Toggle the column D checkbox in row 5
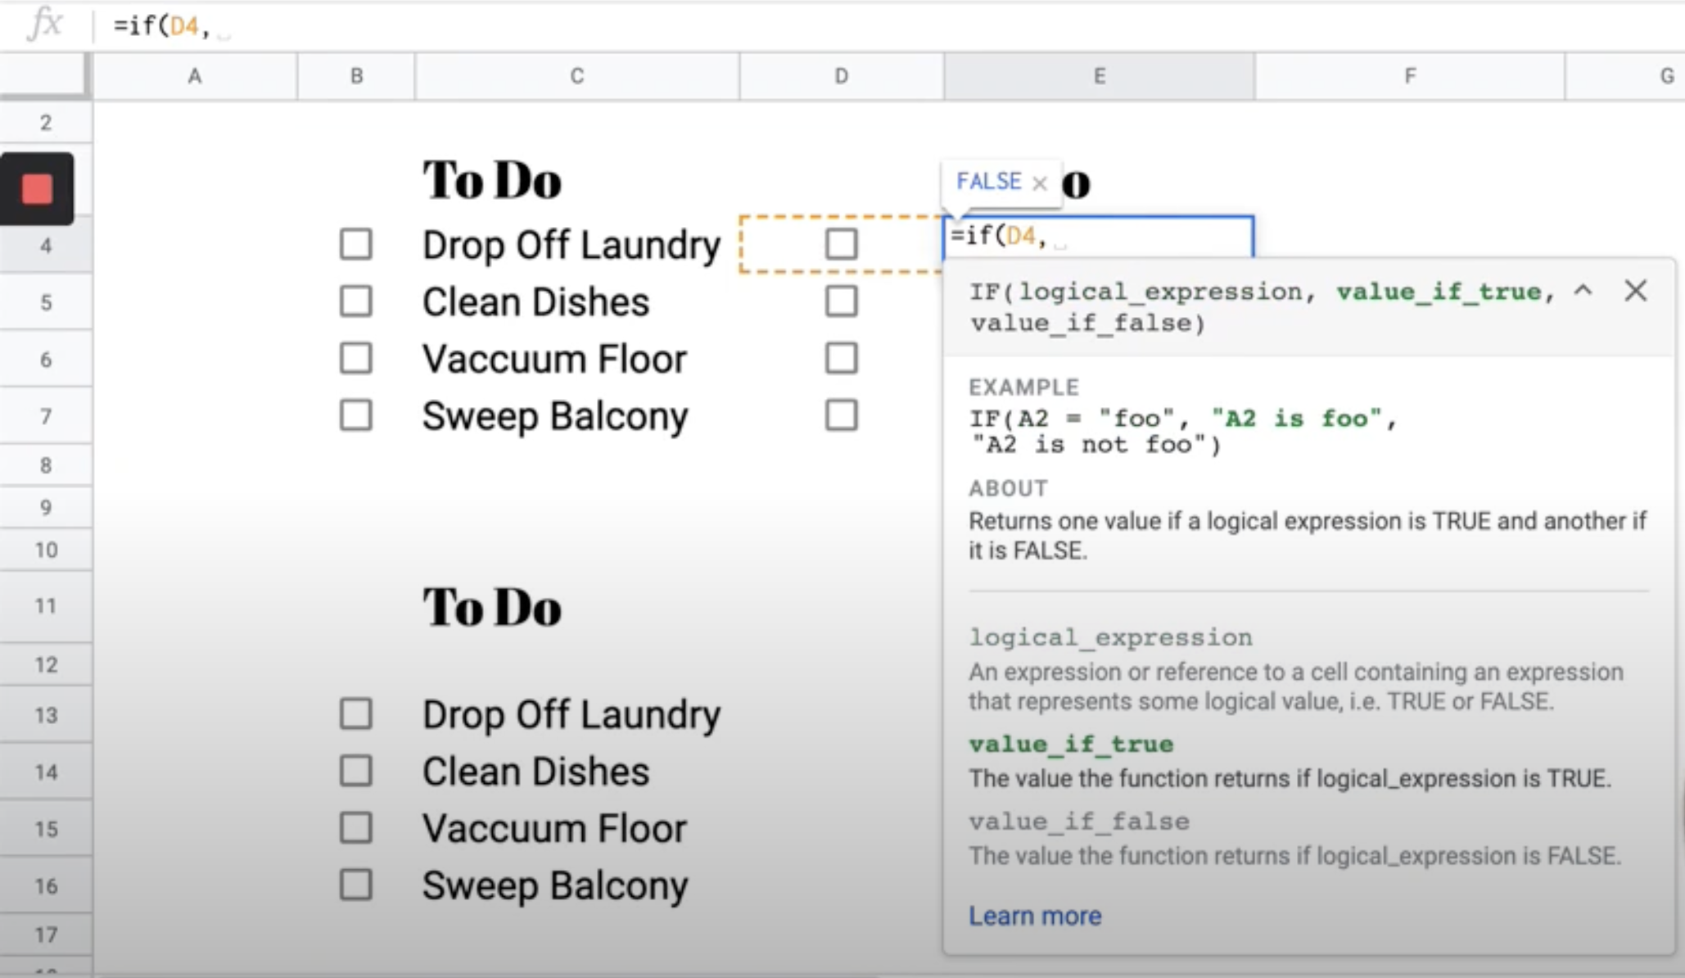This screenshot has width=1685, height=978. tap(841, 301)
